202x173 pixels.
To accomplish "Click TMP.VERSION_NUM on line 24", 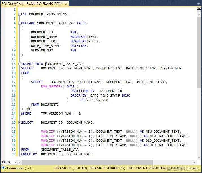I will pyautogui.click(x=56, y=113).
